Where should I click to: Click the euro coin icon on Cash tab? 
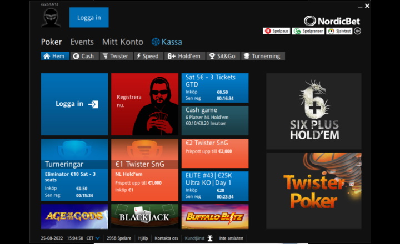click(x=76, y=57)
